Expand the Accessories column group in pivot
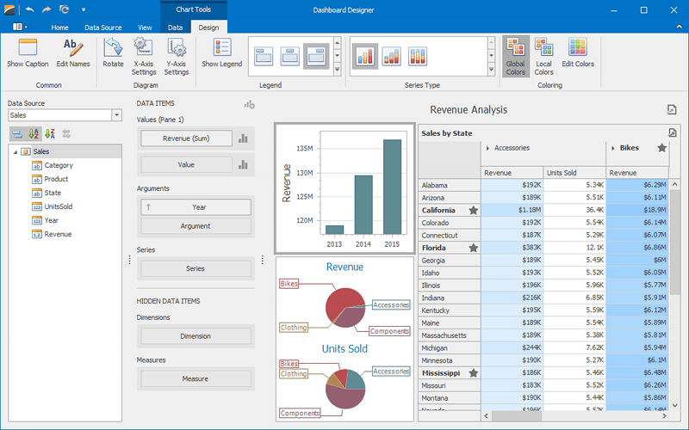Viewport: 689px width, 430px height. pos(488,148)
